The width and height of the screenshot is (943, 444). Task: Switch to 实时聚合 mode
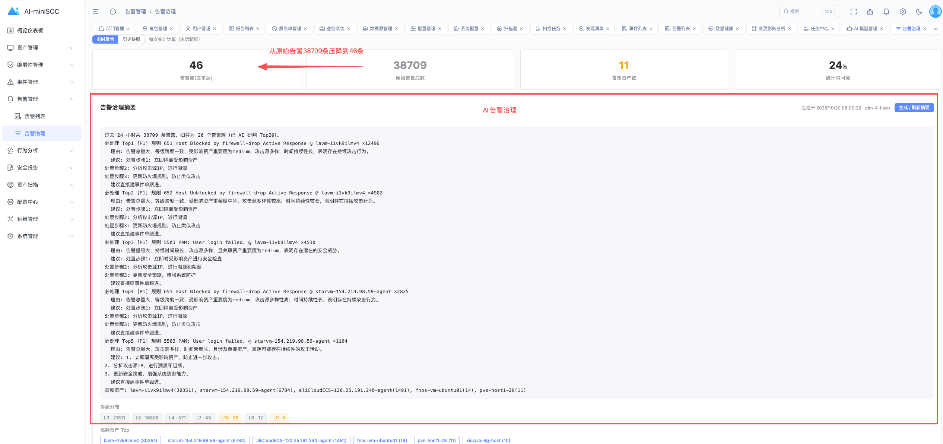tap(105, 39)
